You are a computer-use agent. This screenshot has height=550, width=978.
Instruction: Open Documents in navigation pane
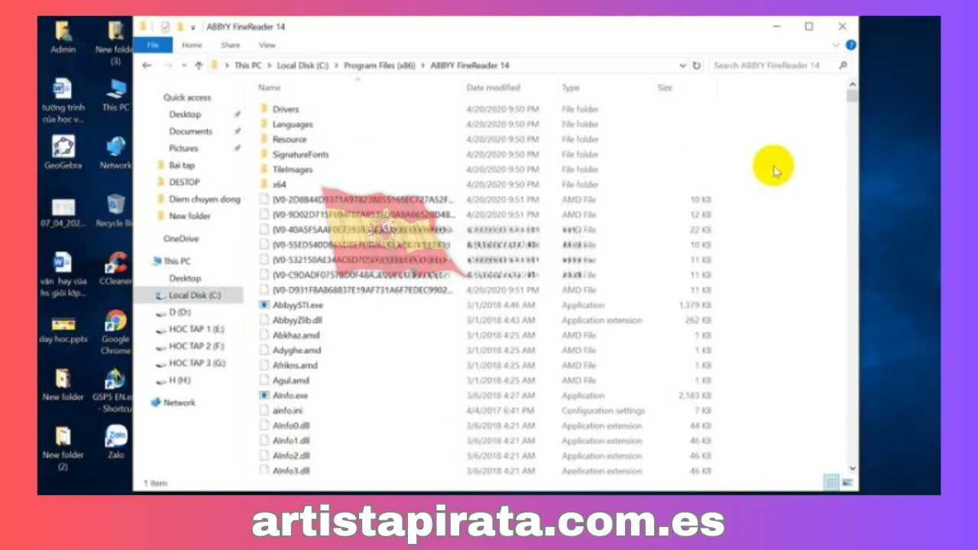point(190,131)
